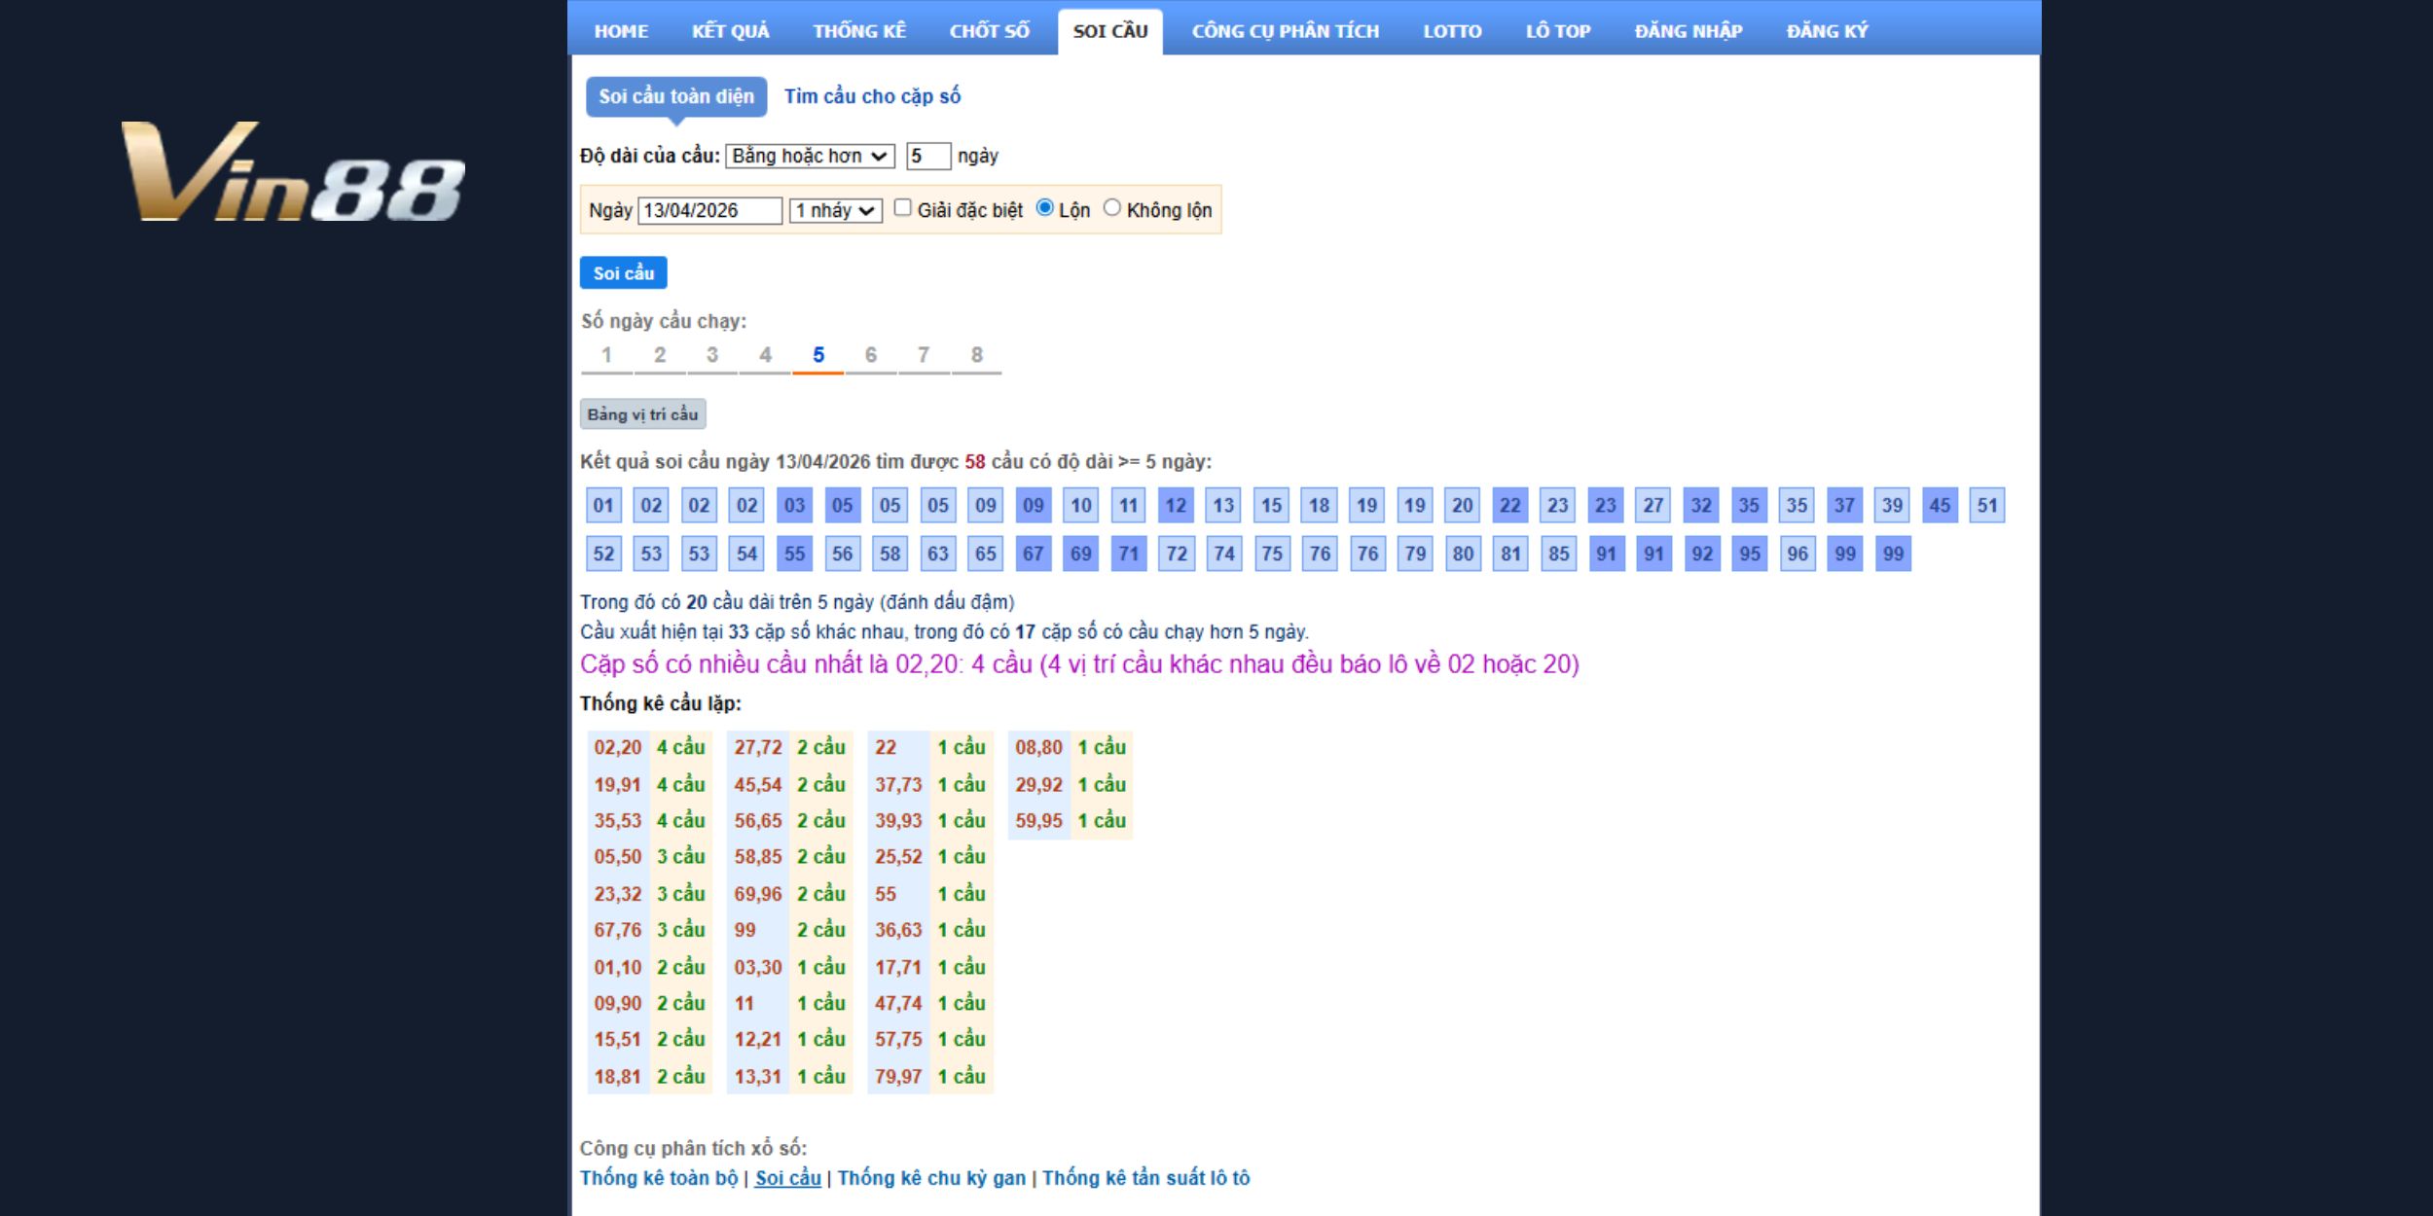Switch to SOI CẦU tab
This screenshot has height=1216, width=2433.
coord(1109,31)
